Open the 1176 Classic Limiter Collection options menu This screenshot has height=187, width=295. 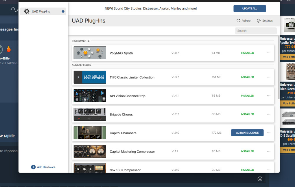click(269, 77)
